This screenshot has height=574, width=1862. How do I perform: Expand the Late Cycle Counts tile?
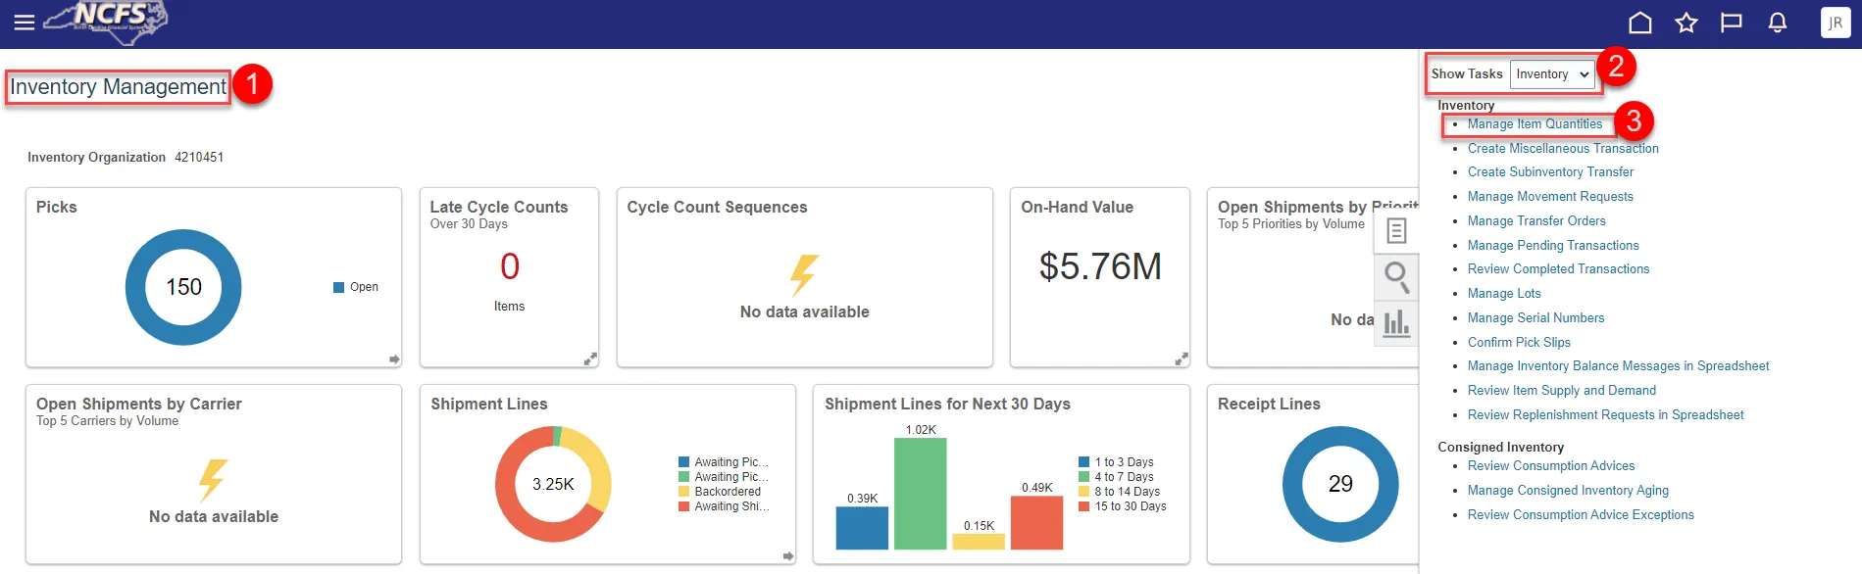point(590,359)
